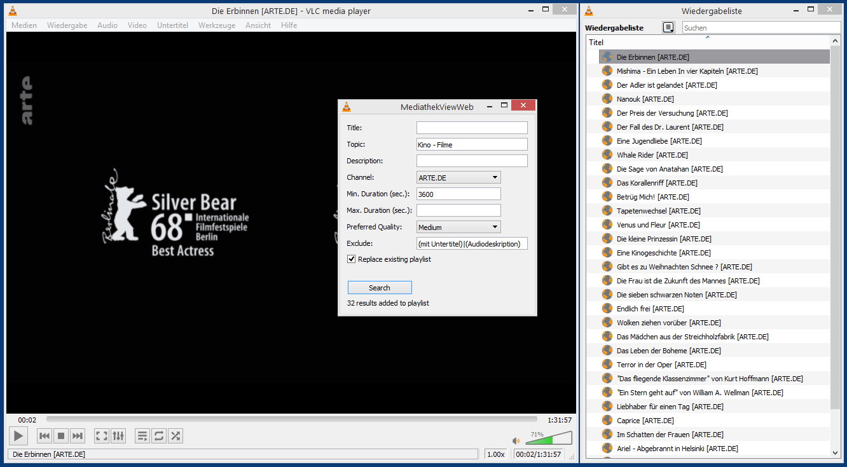847x467 pixels.
Task: Sort playlist by Titel column header
Action: click(708, 42)
